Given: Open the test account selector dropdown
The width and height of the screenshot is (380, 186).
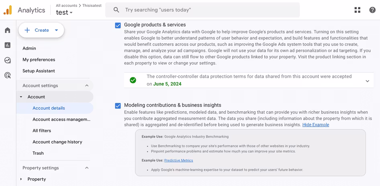Looking at the screenshot, I should tap(64, 12).
